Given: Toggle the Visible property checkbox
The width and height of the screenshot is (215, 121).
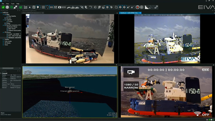Looking at the screenshot, I should pos(11,75).
